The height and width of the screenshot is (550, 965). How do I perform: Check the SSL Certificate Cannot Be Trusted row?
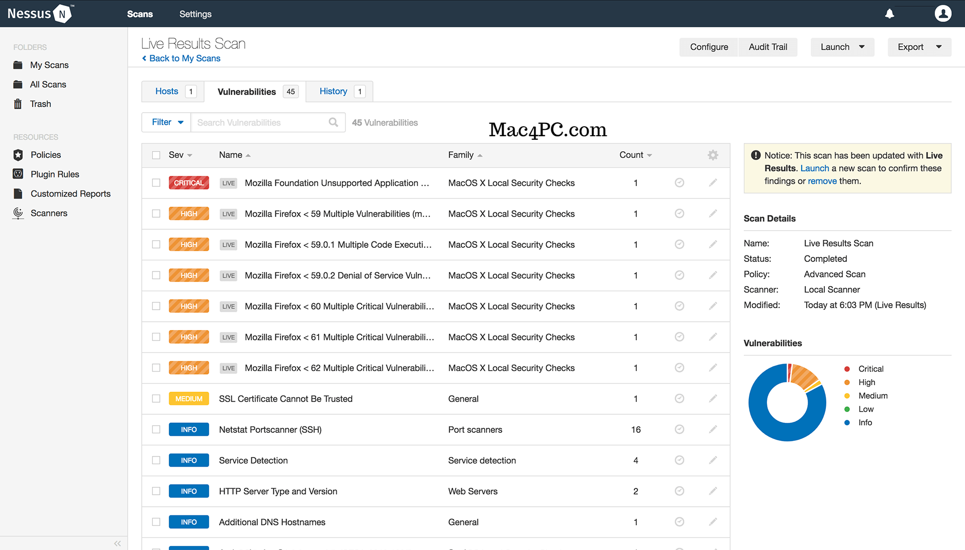pyautogui.click(x=156, y=399)
